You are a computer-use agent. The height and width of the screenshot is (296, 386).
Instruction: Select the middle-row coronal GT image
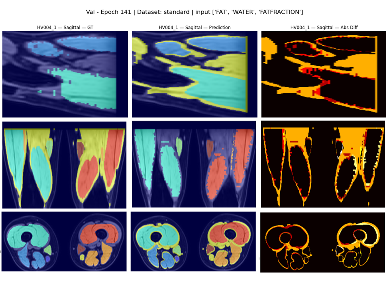click(x=64, y=165)
